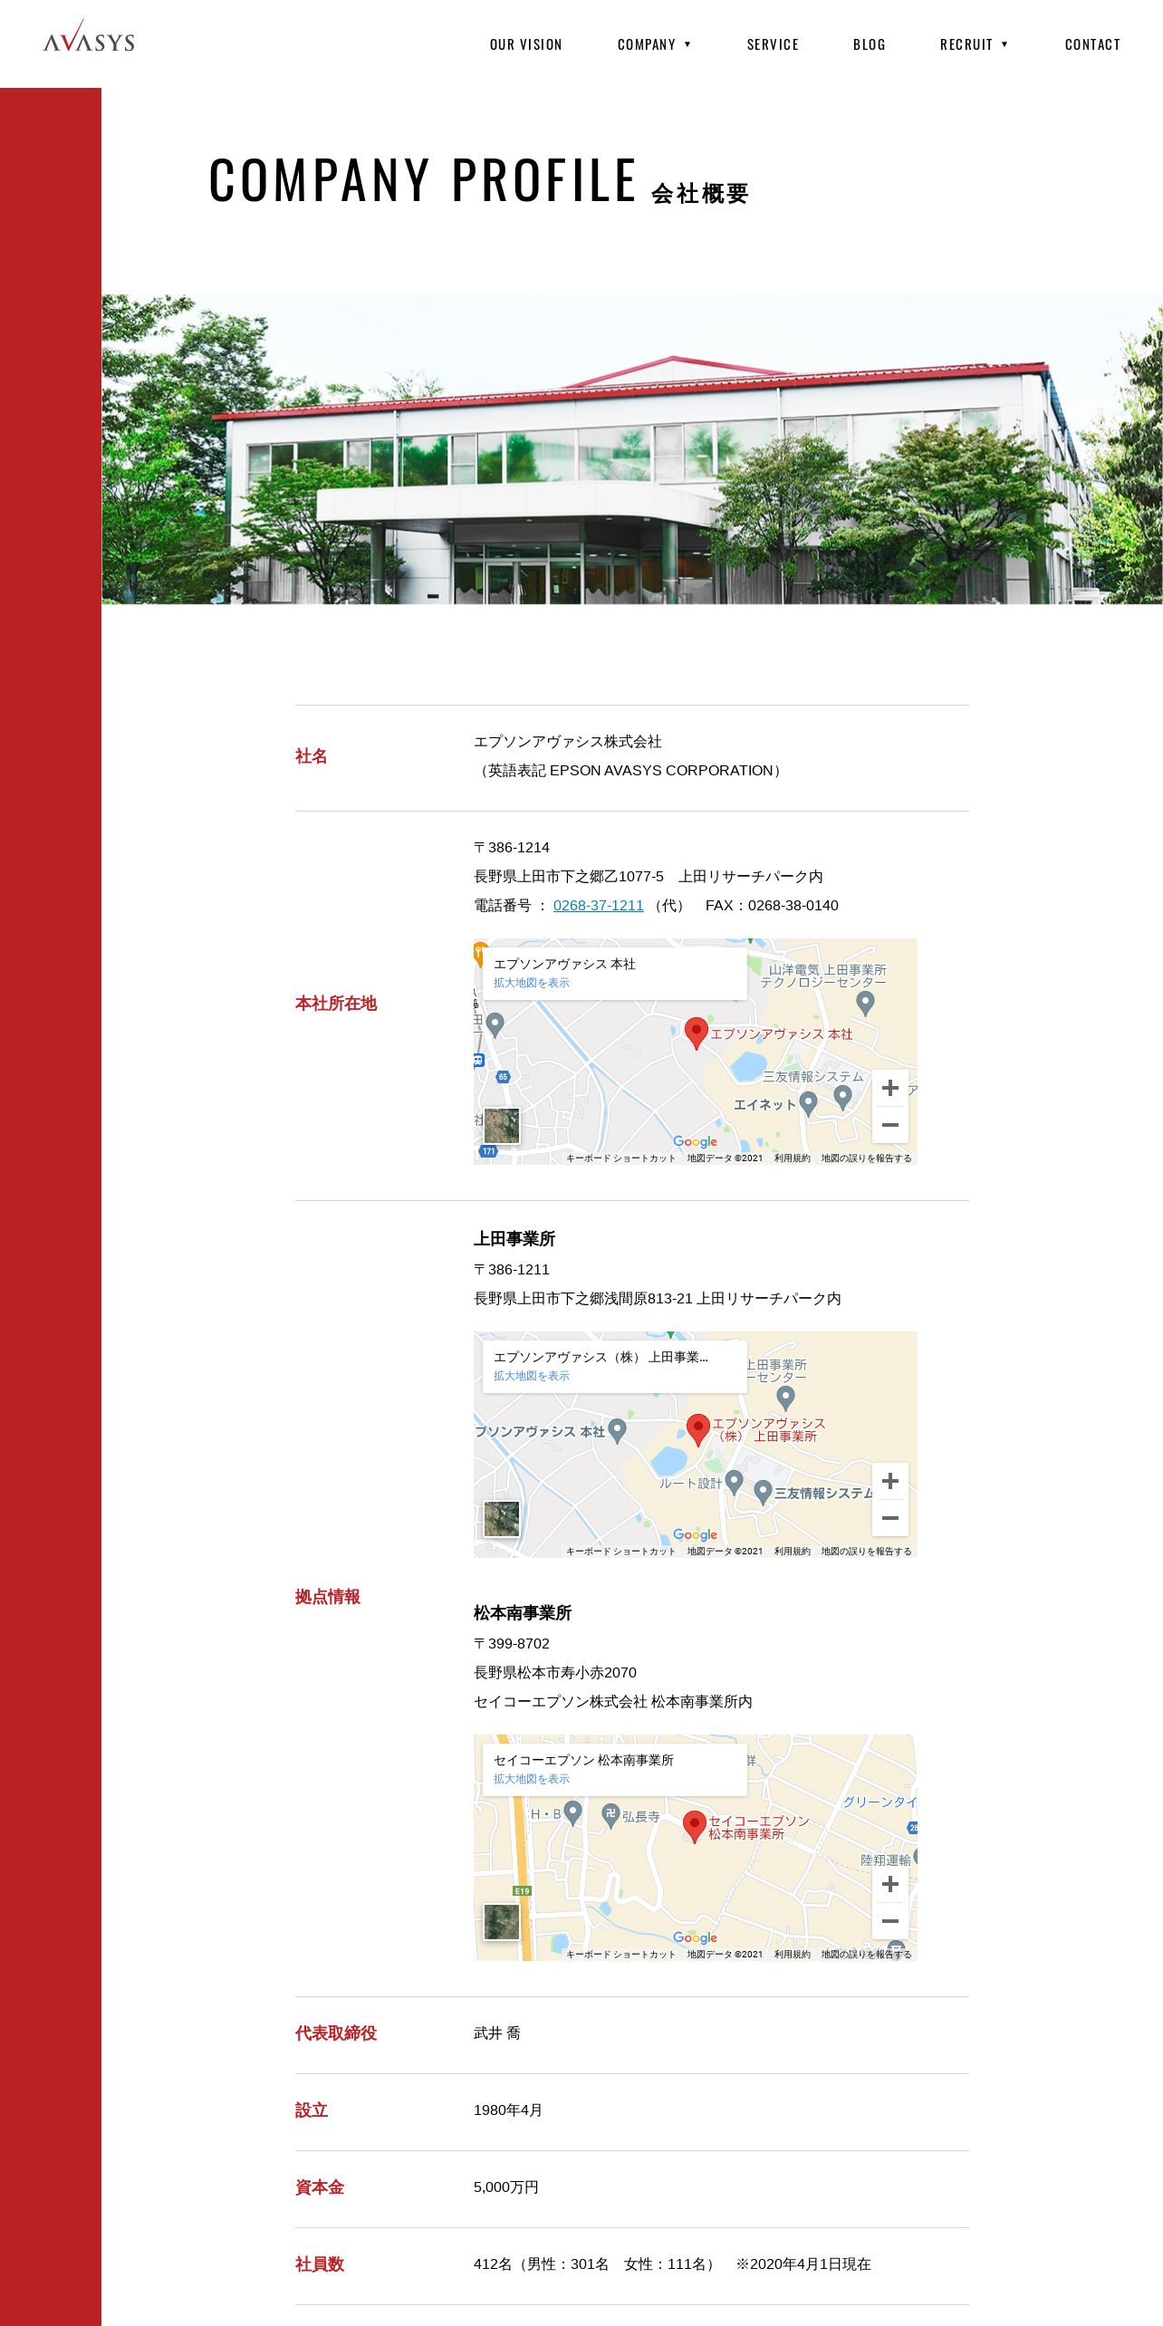Image resolution: width=1163 pixels, height=2326 pixels.
Task: Open the BLOG page
Action: (870, 44)
